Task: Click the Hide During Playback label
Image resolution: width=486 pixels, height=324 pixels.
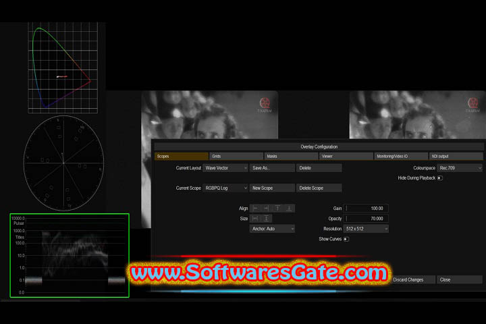Action: click(416, 178)
